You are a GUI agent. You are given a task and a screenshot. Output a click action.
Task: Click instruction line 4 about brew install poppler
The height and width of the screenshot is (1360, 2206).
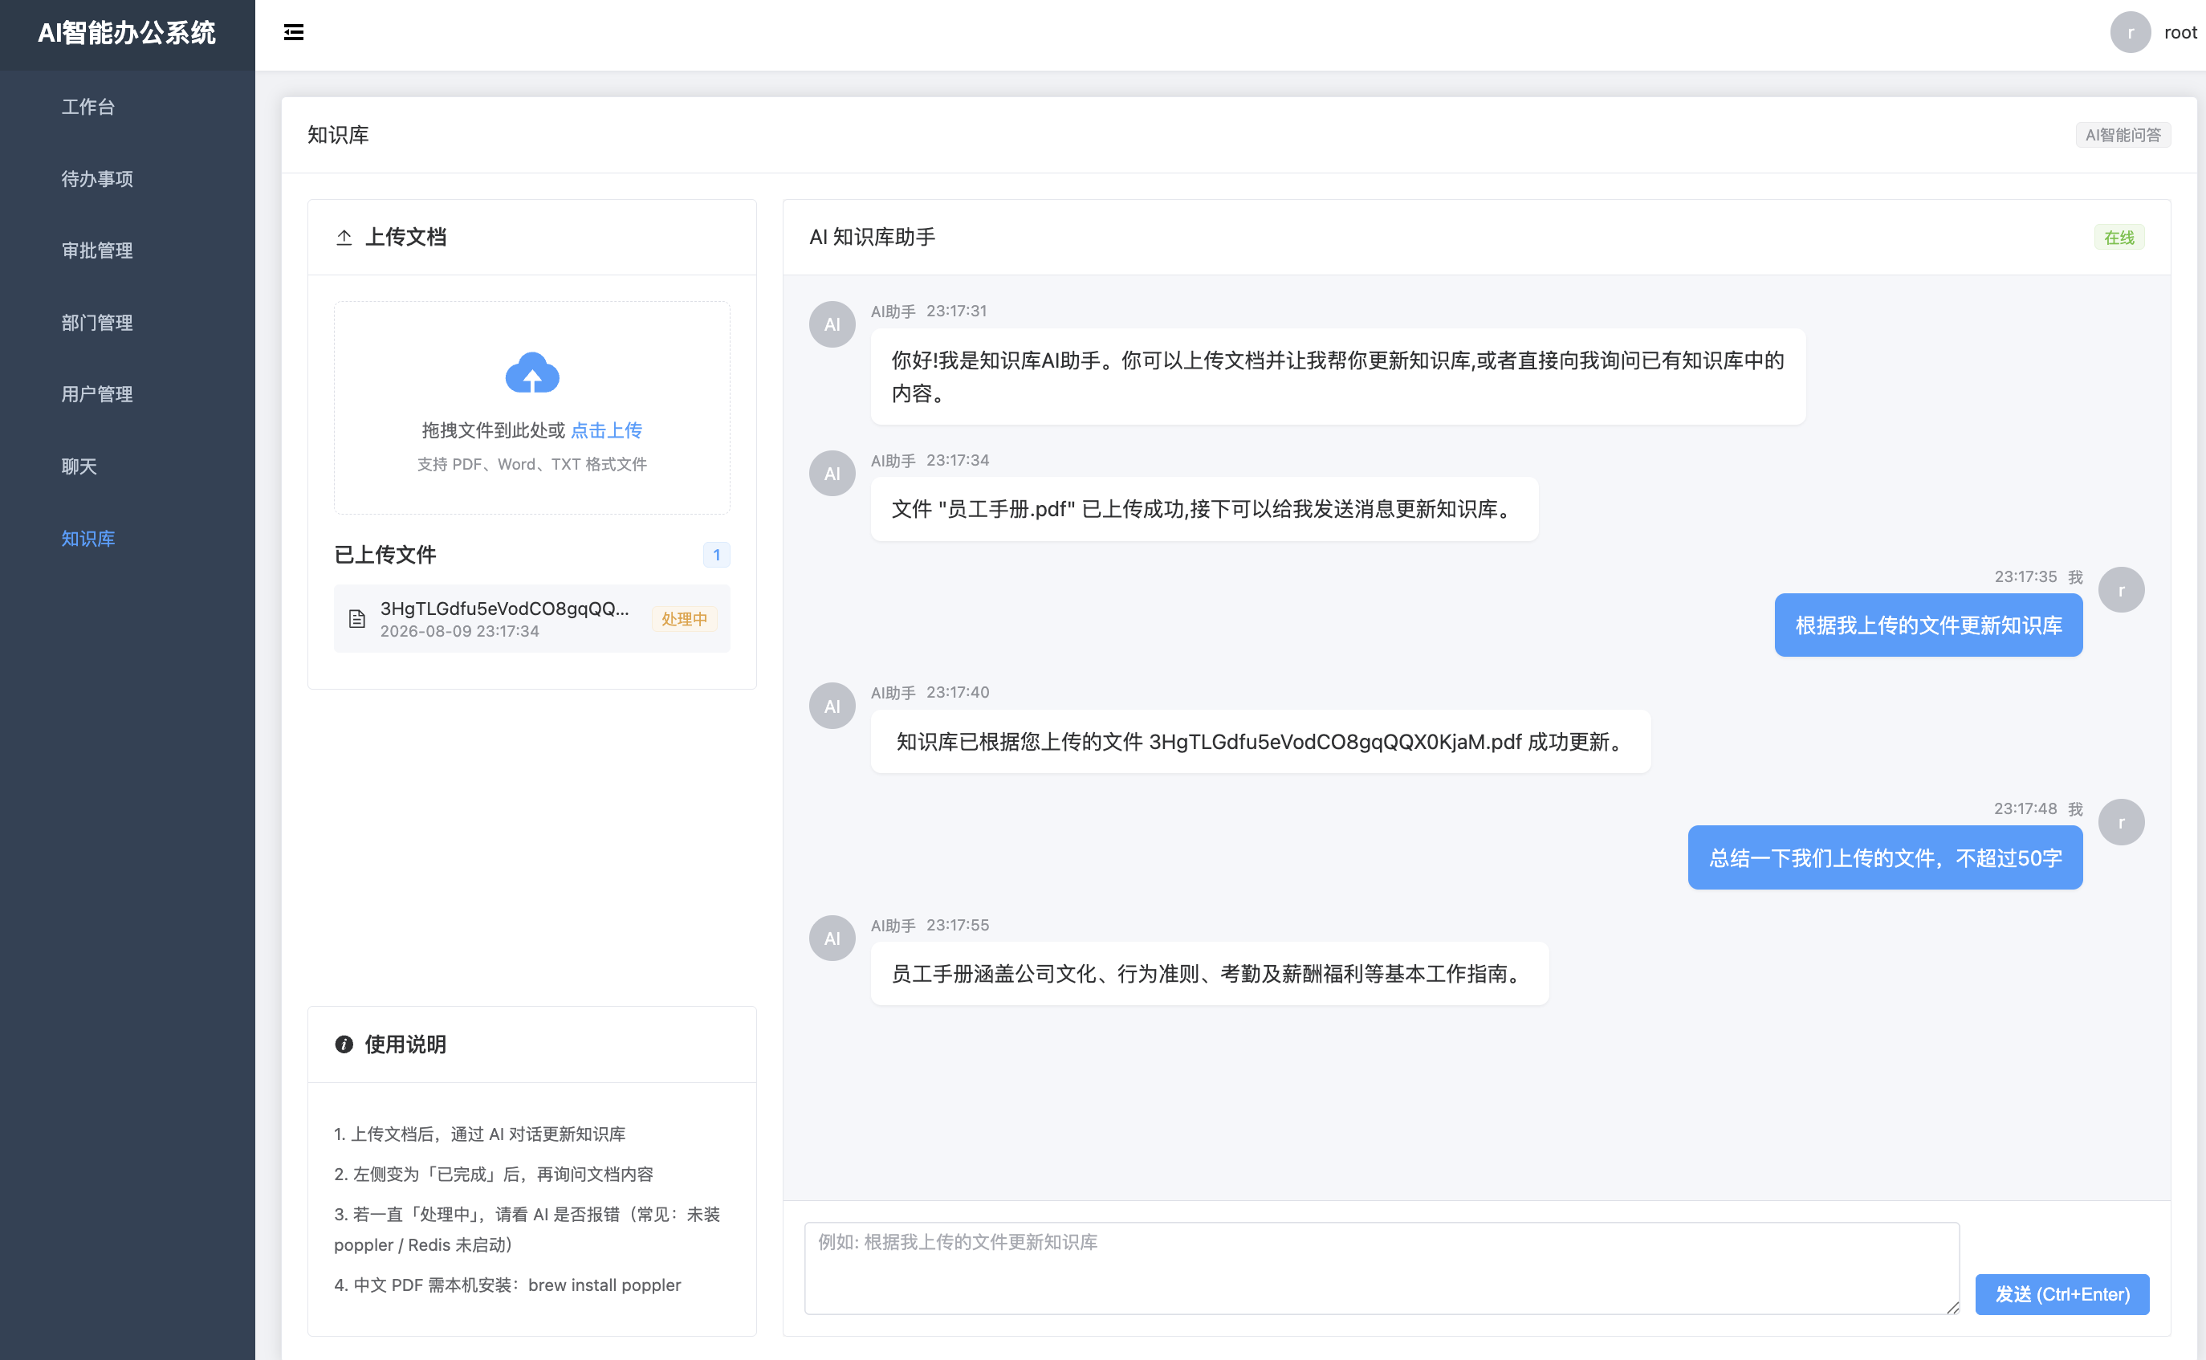coord(507,1285)
